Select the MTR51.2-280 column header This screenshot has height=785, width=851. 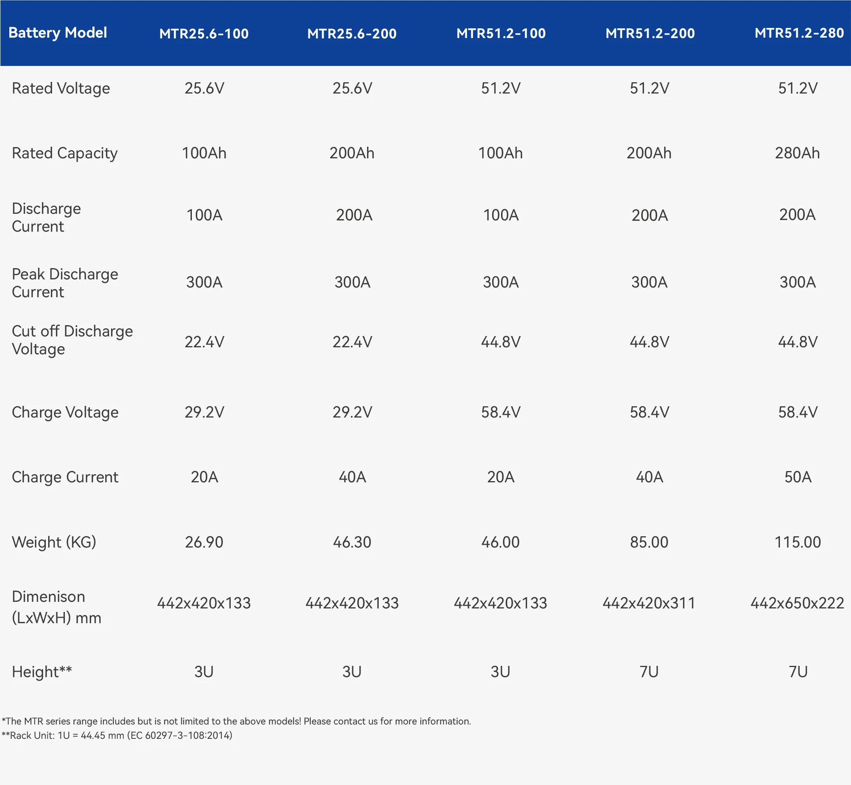coord(799,33)
